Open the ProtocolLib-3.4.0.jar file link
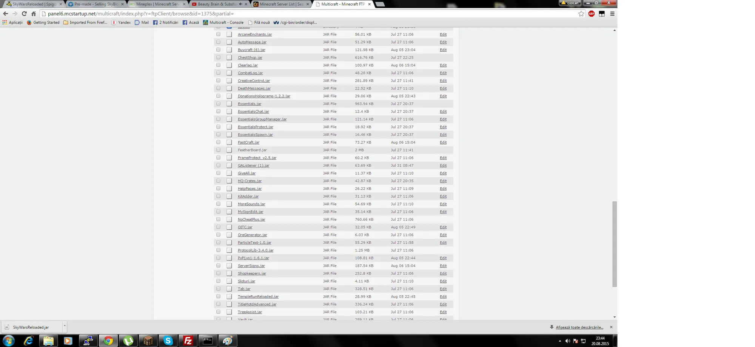The height and width of the screenshot is (347, 755). pos(255,250)
